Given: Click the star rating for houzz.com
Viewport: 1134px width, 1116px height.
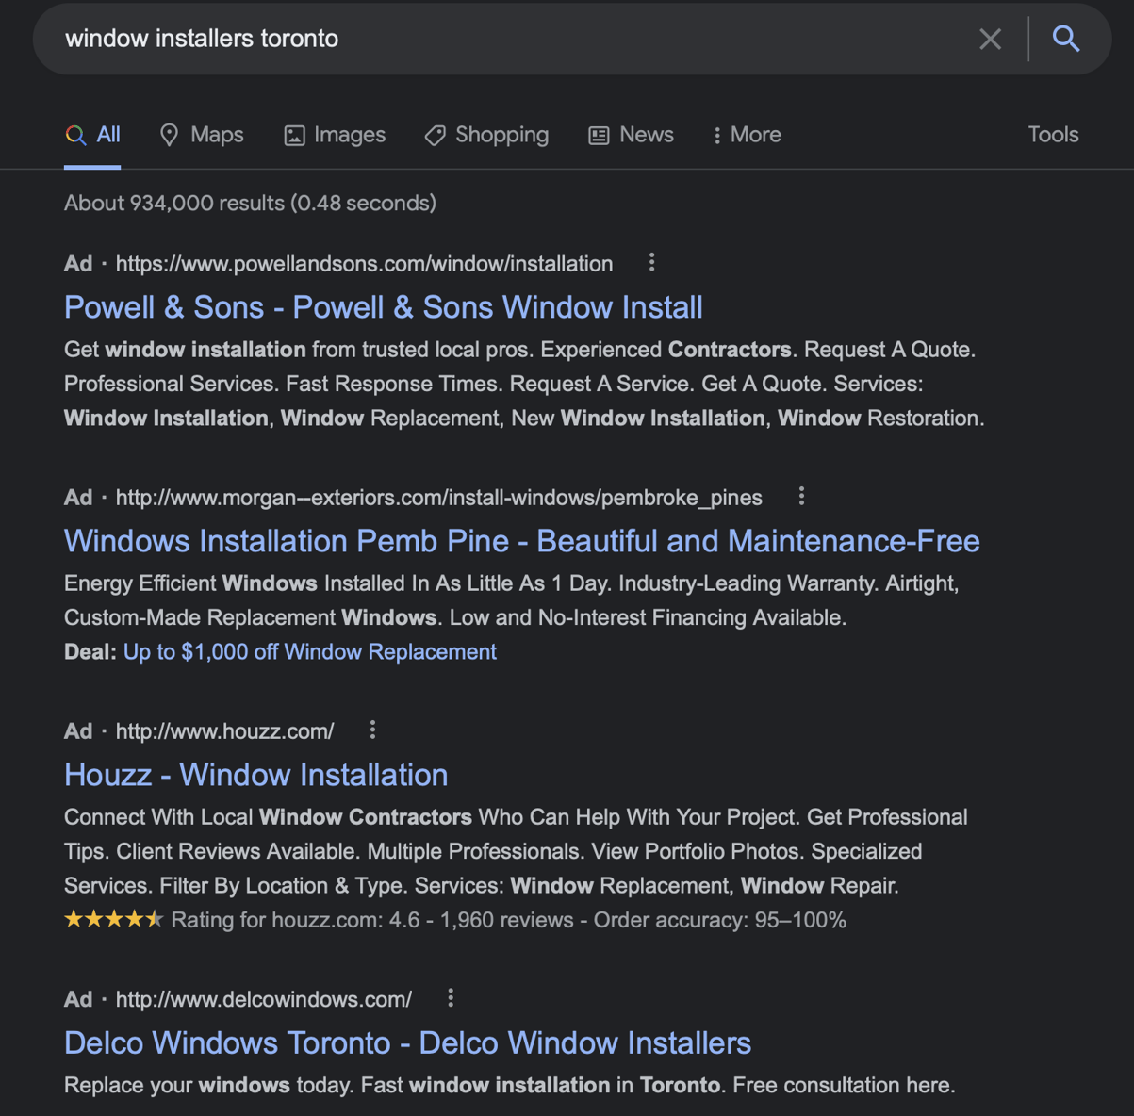Looking at the screenshot, I should (114, 918).
